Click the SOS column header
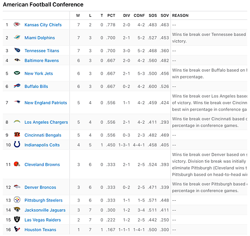This screenshot has width=250, height=236. [x=153, y=15]
